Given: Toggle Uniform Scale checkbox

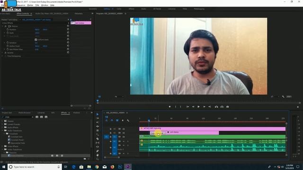Looking at the screenshot, I should tap(36, 40).
